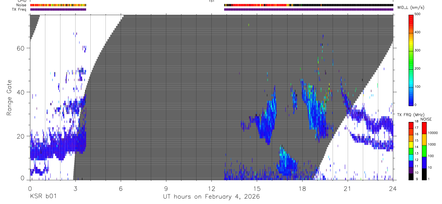Click 'UT hours on February 4, 2026' axis title
This screenshot has width=442, height=204.
pyautogui.click(x=211, y=197)
